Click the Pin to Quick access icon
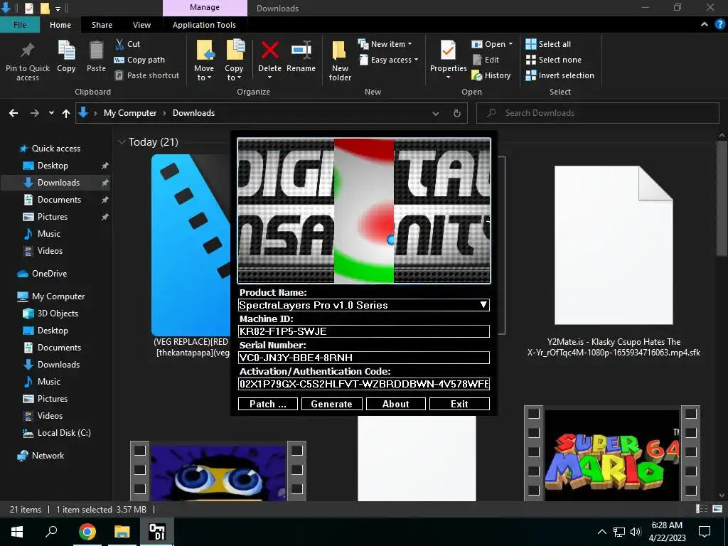The image size is (728, 546). point(27,51)
